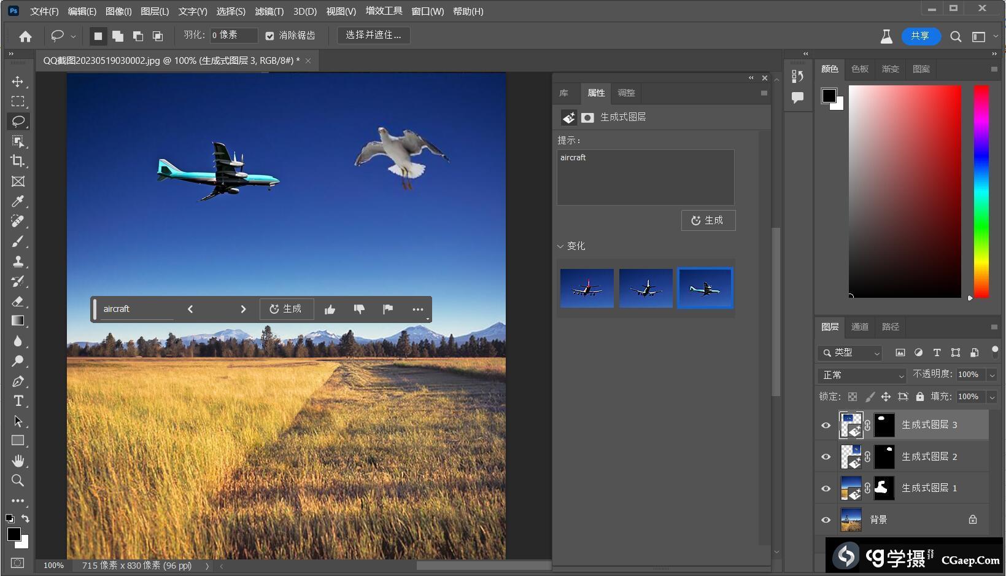Hide the 生成式图层 3 layer
Screen dimensions: 1006x576
(x=826, y=425)
